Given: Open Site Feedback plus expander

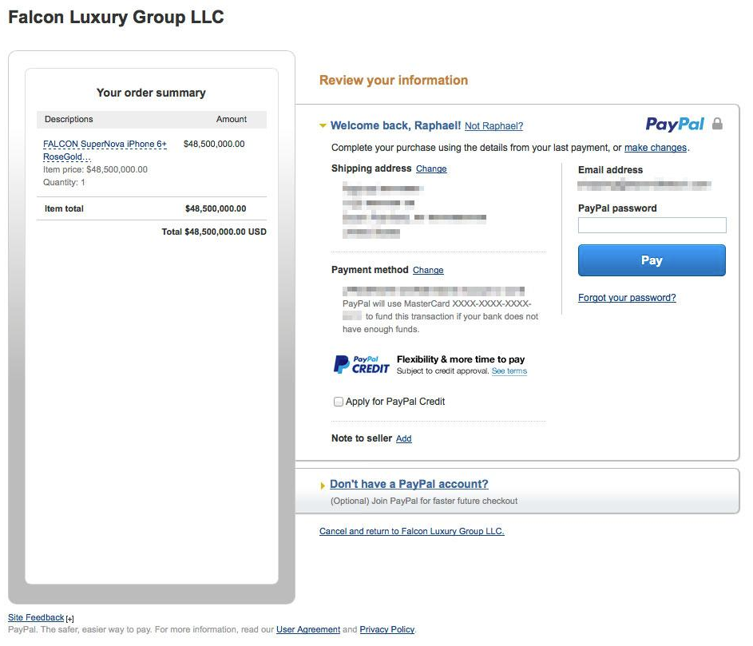Looking at the screenshot, I should tap(70, 619).
